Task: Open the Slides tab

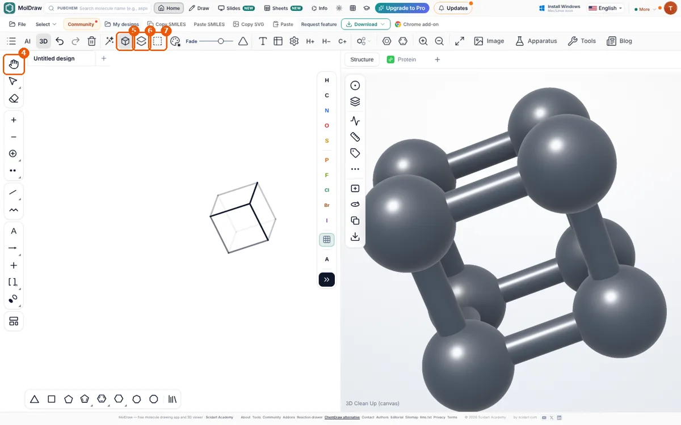Action: (237, 8)
